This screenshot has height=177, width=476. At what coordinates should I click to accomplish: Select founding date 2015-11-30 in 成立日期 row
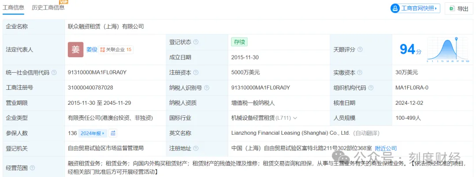(x=245, y=57)
